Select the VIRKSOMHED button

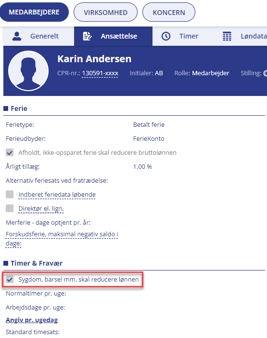click(105, 12)
